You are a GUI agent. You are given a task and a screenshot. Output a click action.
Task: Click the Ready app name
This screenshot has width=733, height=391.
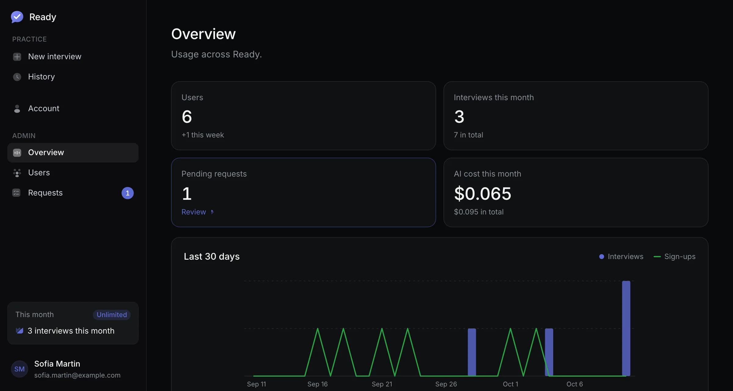[43, 17]
